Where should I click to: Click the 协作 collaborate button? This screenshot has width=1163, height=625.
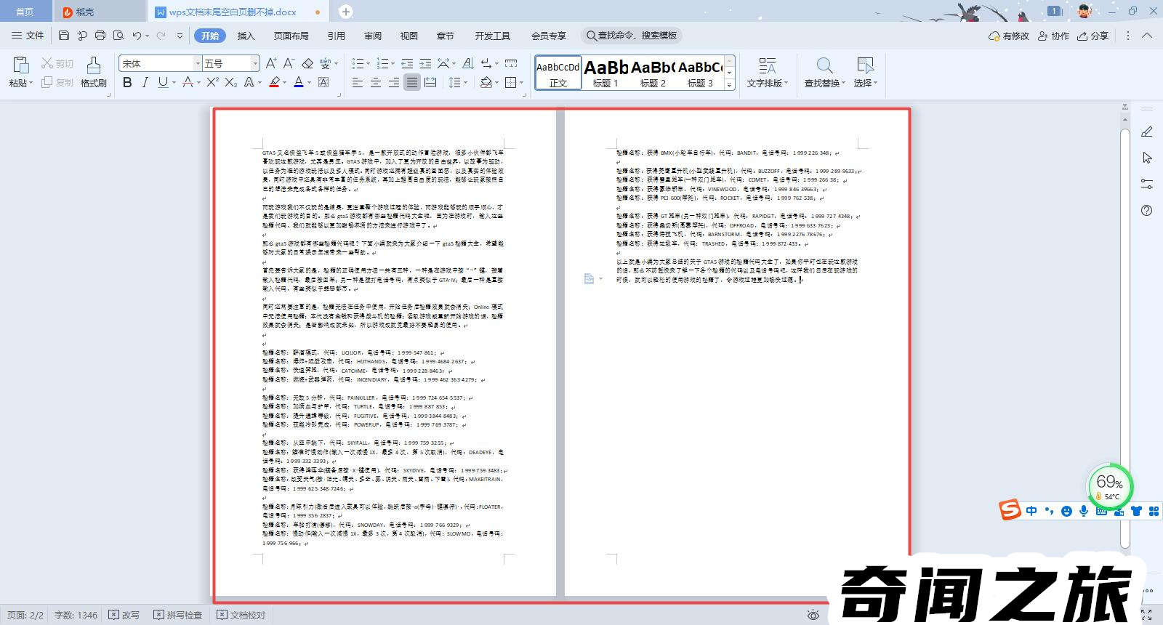[x=1054, y=36]
